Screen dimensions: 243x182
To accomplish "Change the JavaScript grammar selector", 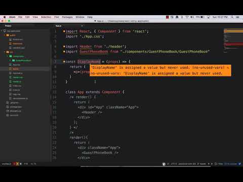I will pyautogui.click(x=187, y=164).
